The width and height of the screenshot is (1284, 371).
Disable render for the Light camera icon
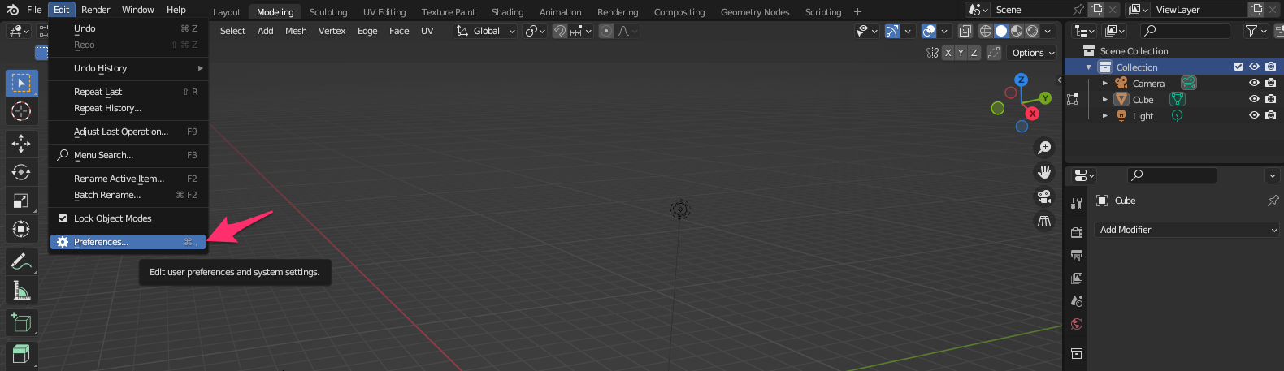1271,115
